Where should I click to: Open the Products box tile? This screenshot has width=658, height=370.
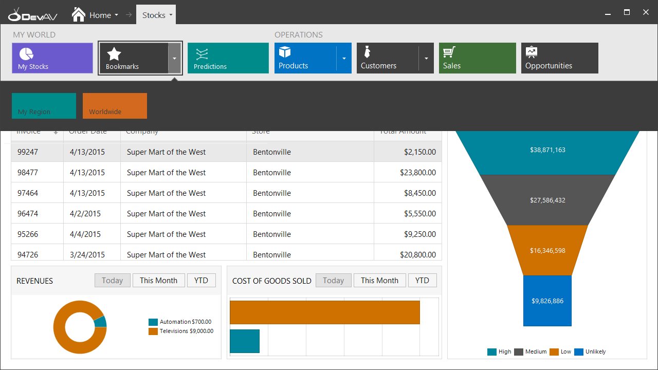click(305, 58)
